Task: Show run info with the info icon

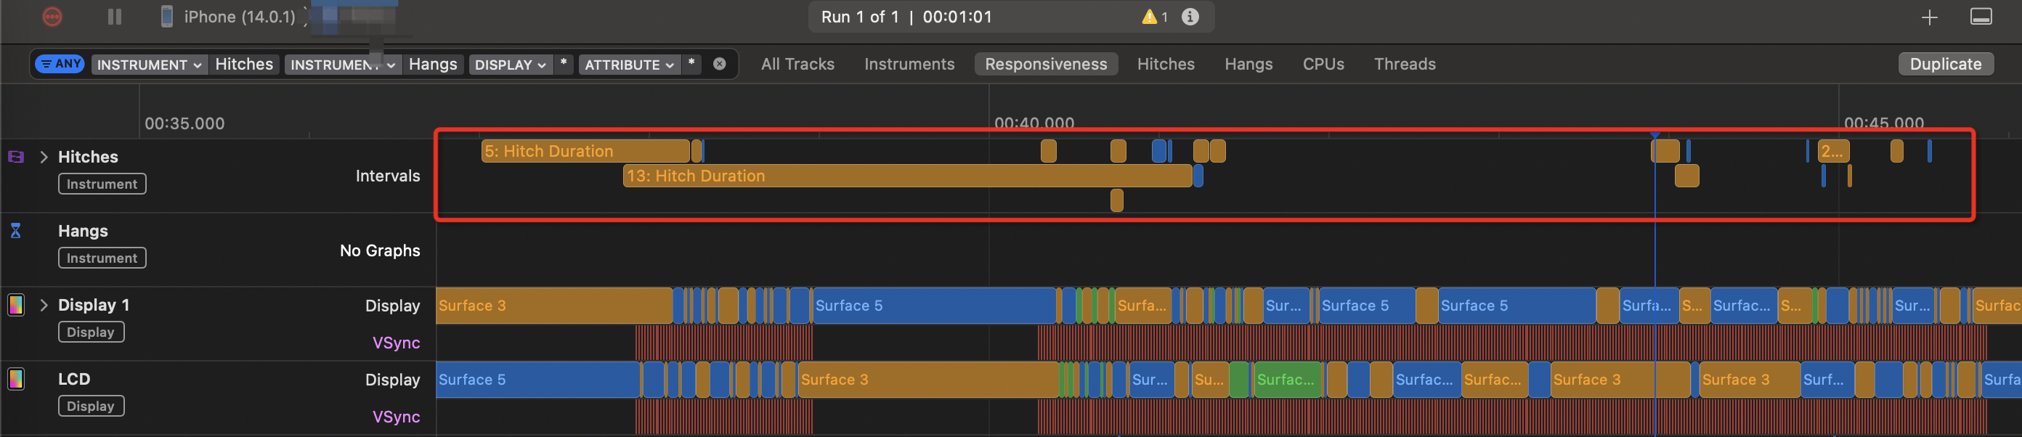Action: click(x=1190, y=17)
